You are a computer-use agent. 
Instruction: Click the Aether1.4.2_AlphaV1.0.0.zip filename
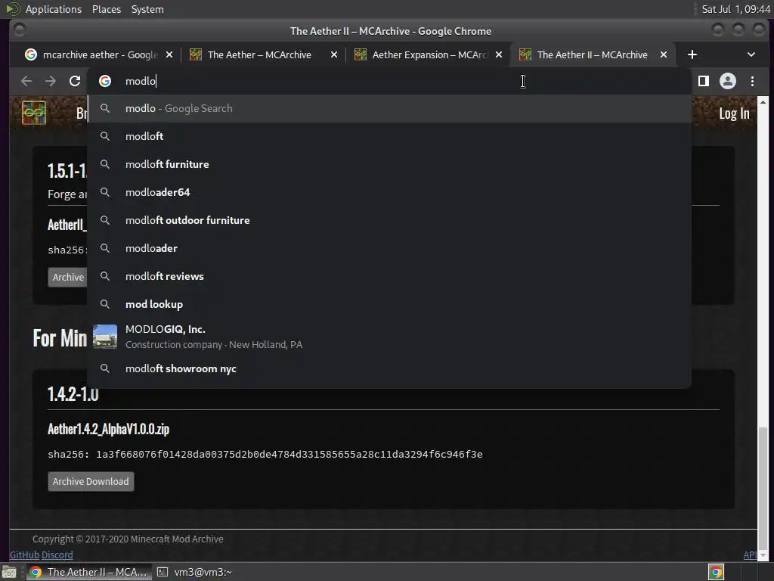pyautogui.click(x=109, y=429)
